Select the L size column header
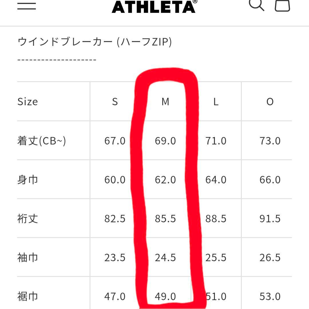Screen dimensions: 309x309 coord(216,102)
